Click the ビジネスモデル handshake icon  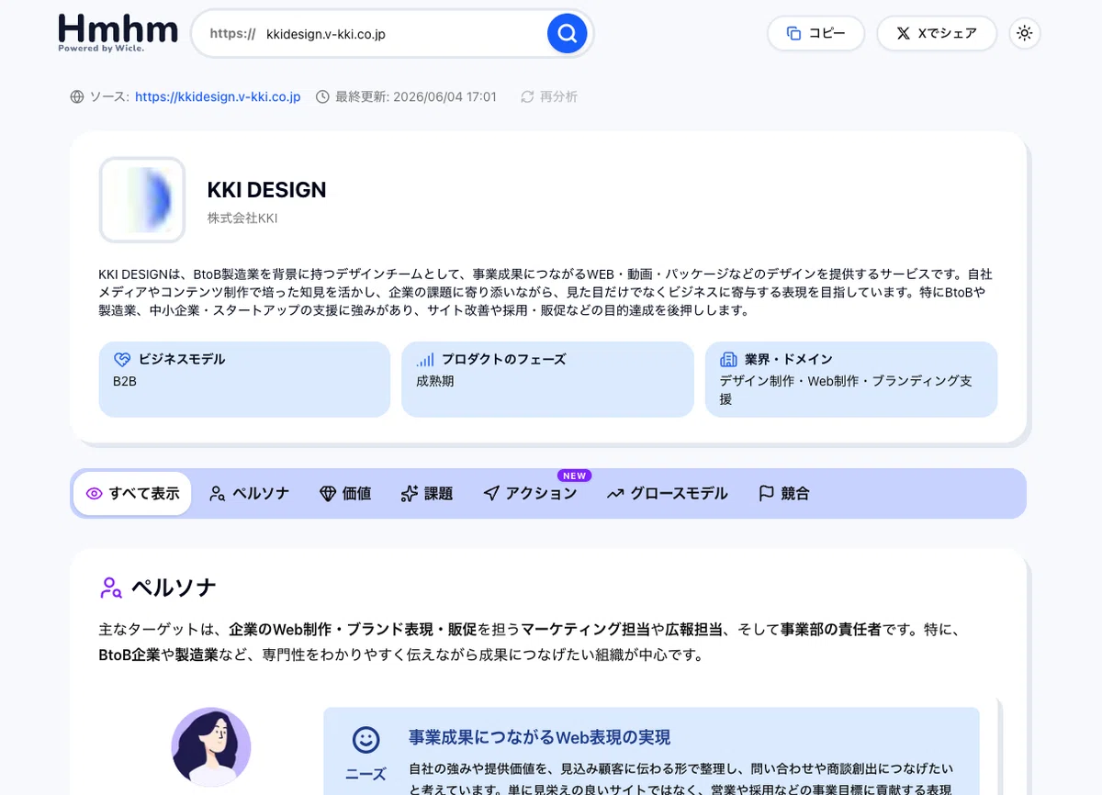click(122, 360)
